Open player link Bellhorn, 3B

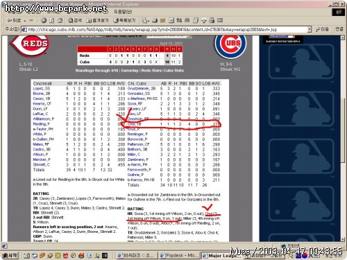pos(137,150)
